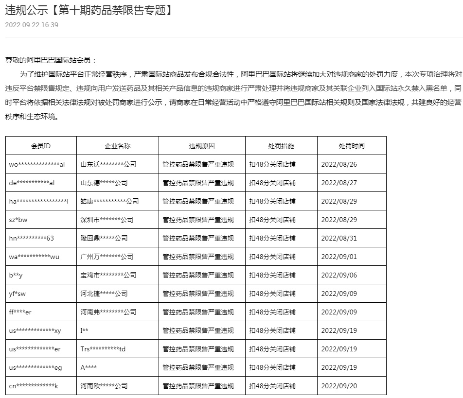Click the 2022/08/29 date in the sz*bw row
Viewport: 463px width, 398px height.
tap(339, 220)
